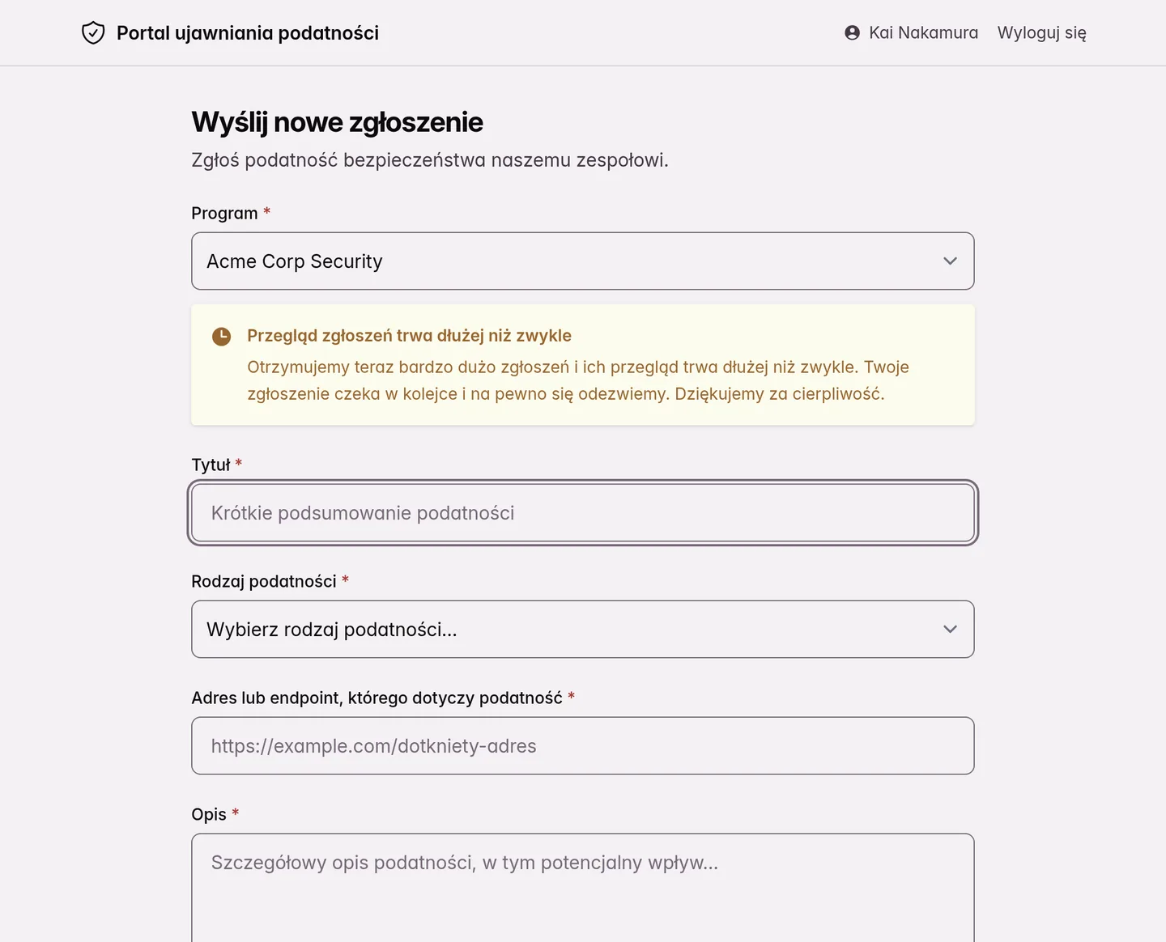Image resolution: width=1166 pixels, height=942 pixels.
Task: Click the affected address URL field
Action: 583,746
